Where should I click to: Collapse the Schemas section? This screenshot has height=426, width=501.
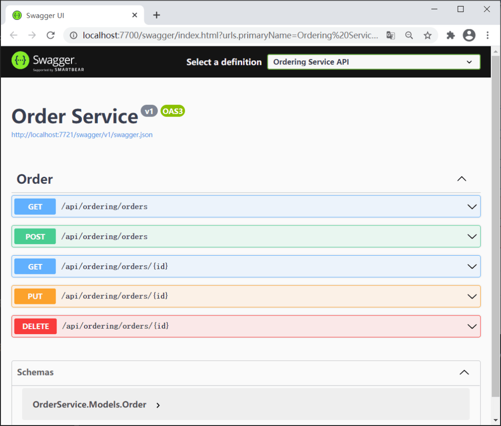(x=464, y=372)
